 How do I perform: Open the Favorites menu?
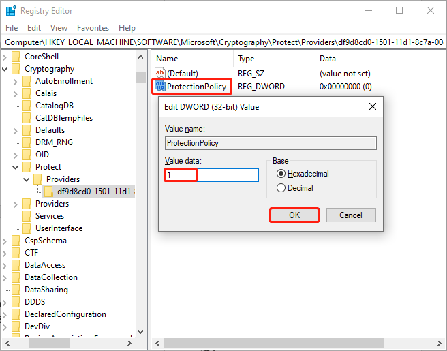point(93,28)
